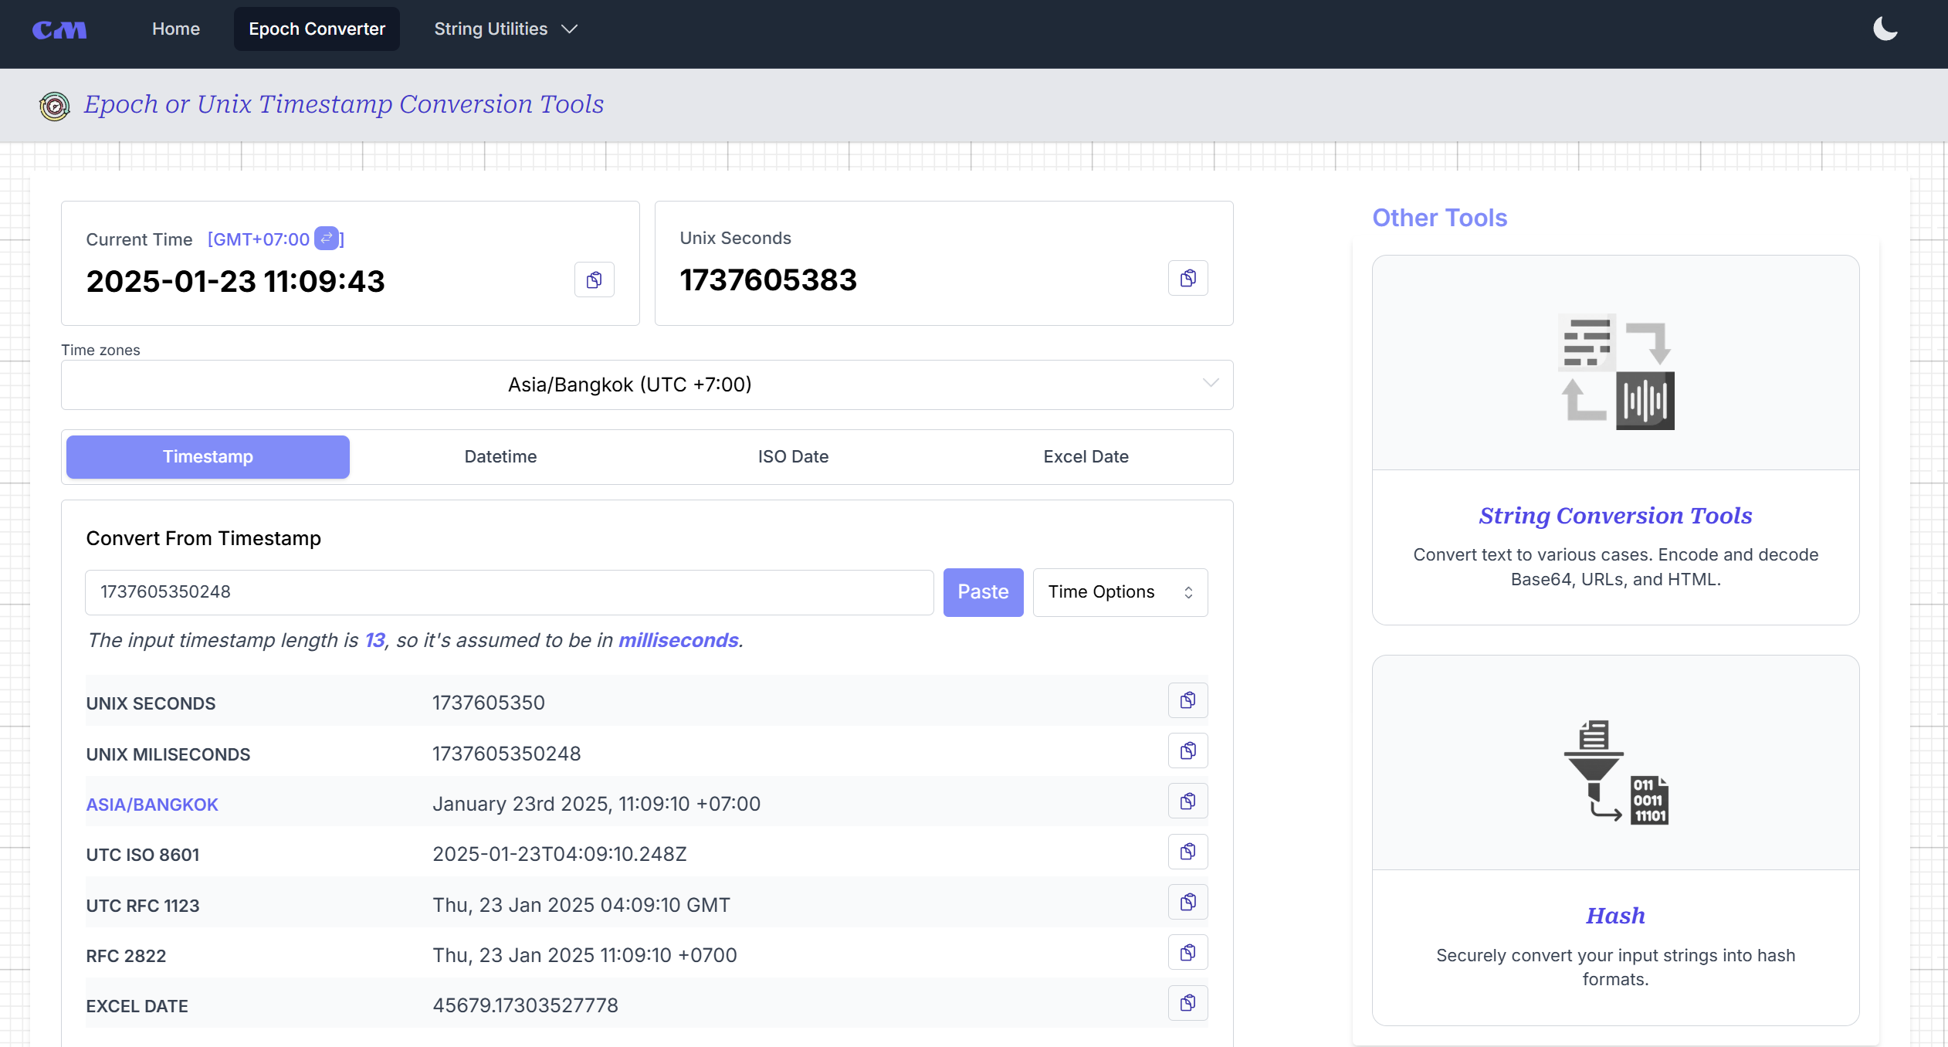Switch to the ISO Date tab
Viewport: 1948px width, 1047px height.
coord(793,457)
